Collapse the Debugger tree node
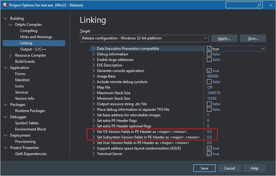The height and width of the screenshot is (176, 276). [x=6, y=117]
